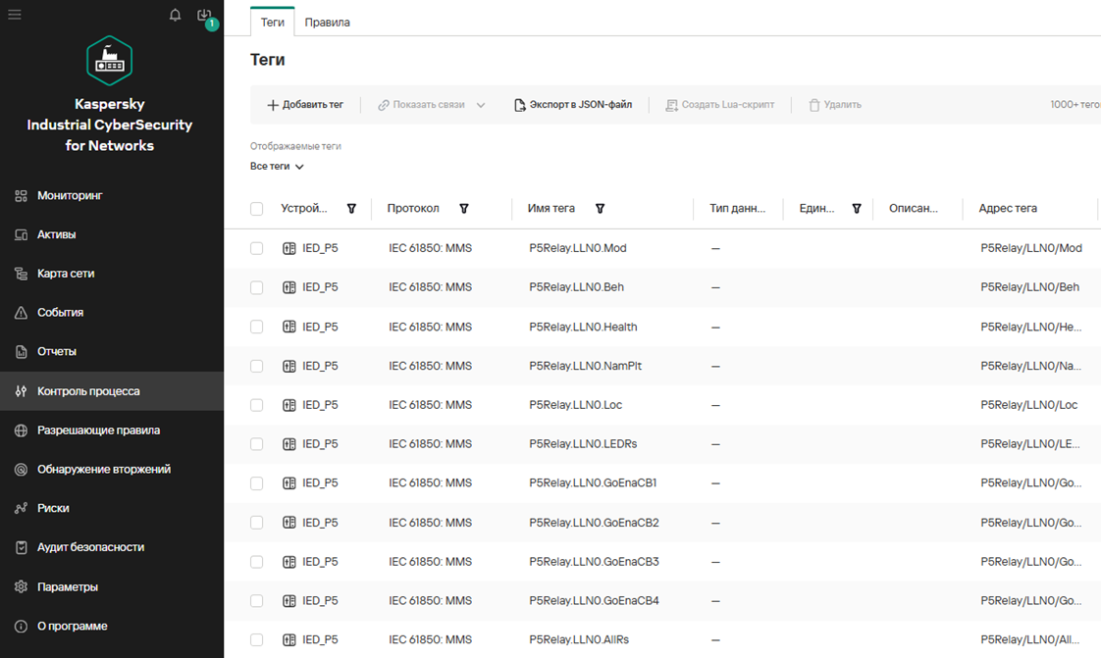Filter the Имя тега column with the funnel icon
Viewport: 1101px width, 658px height.
(x=601, y=208)
